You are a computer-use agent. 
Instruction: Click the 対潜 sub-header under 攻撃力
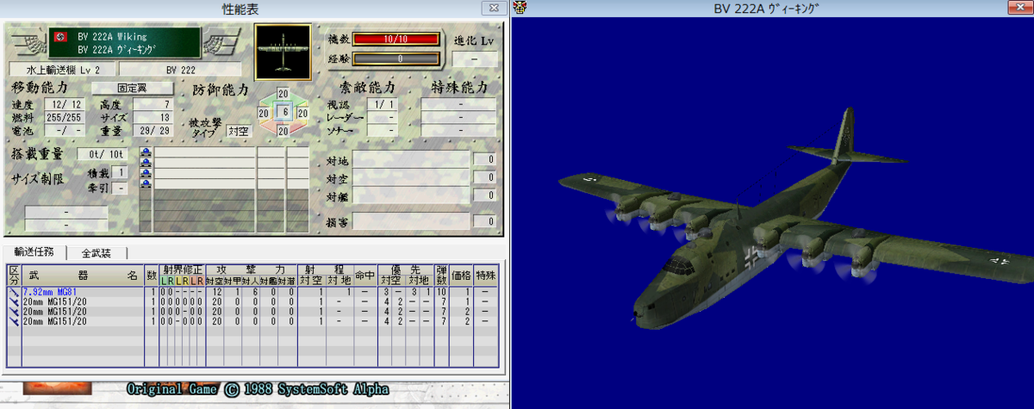288,282
